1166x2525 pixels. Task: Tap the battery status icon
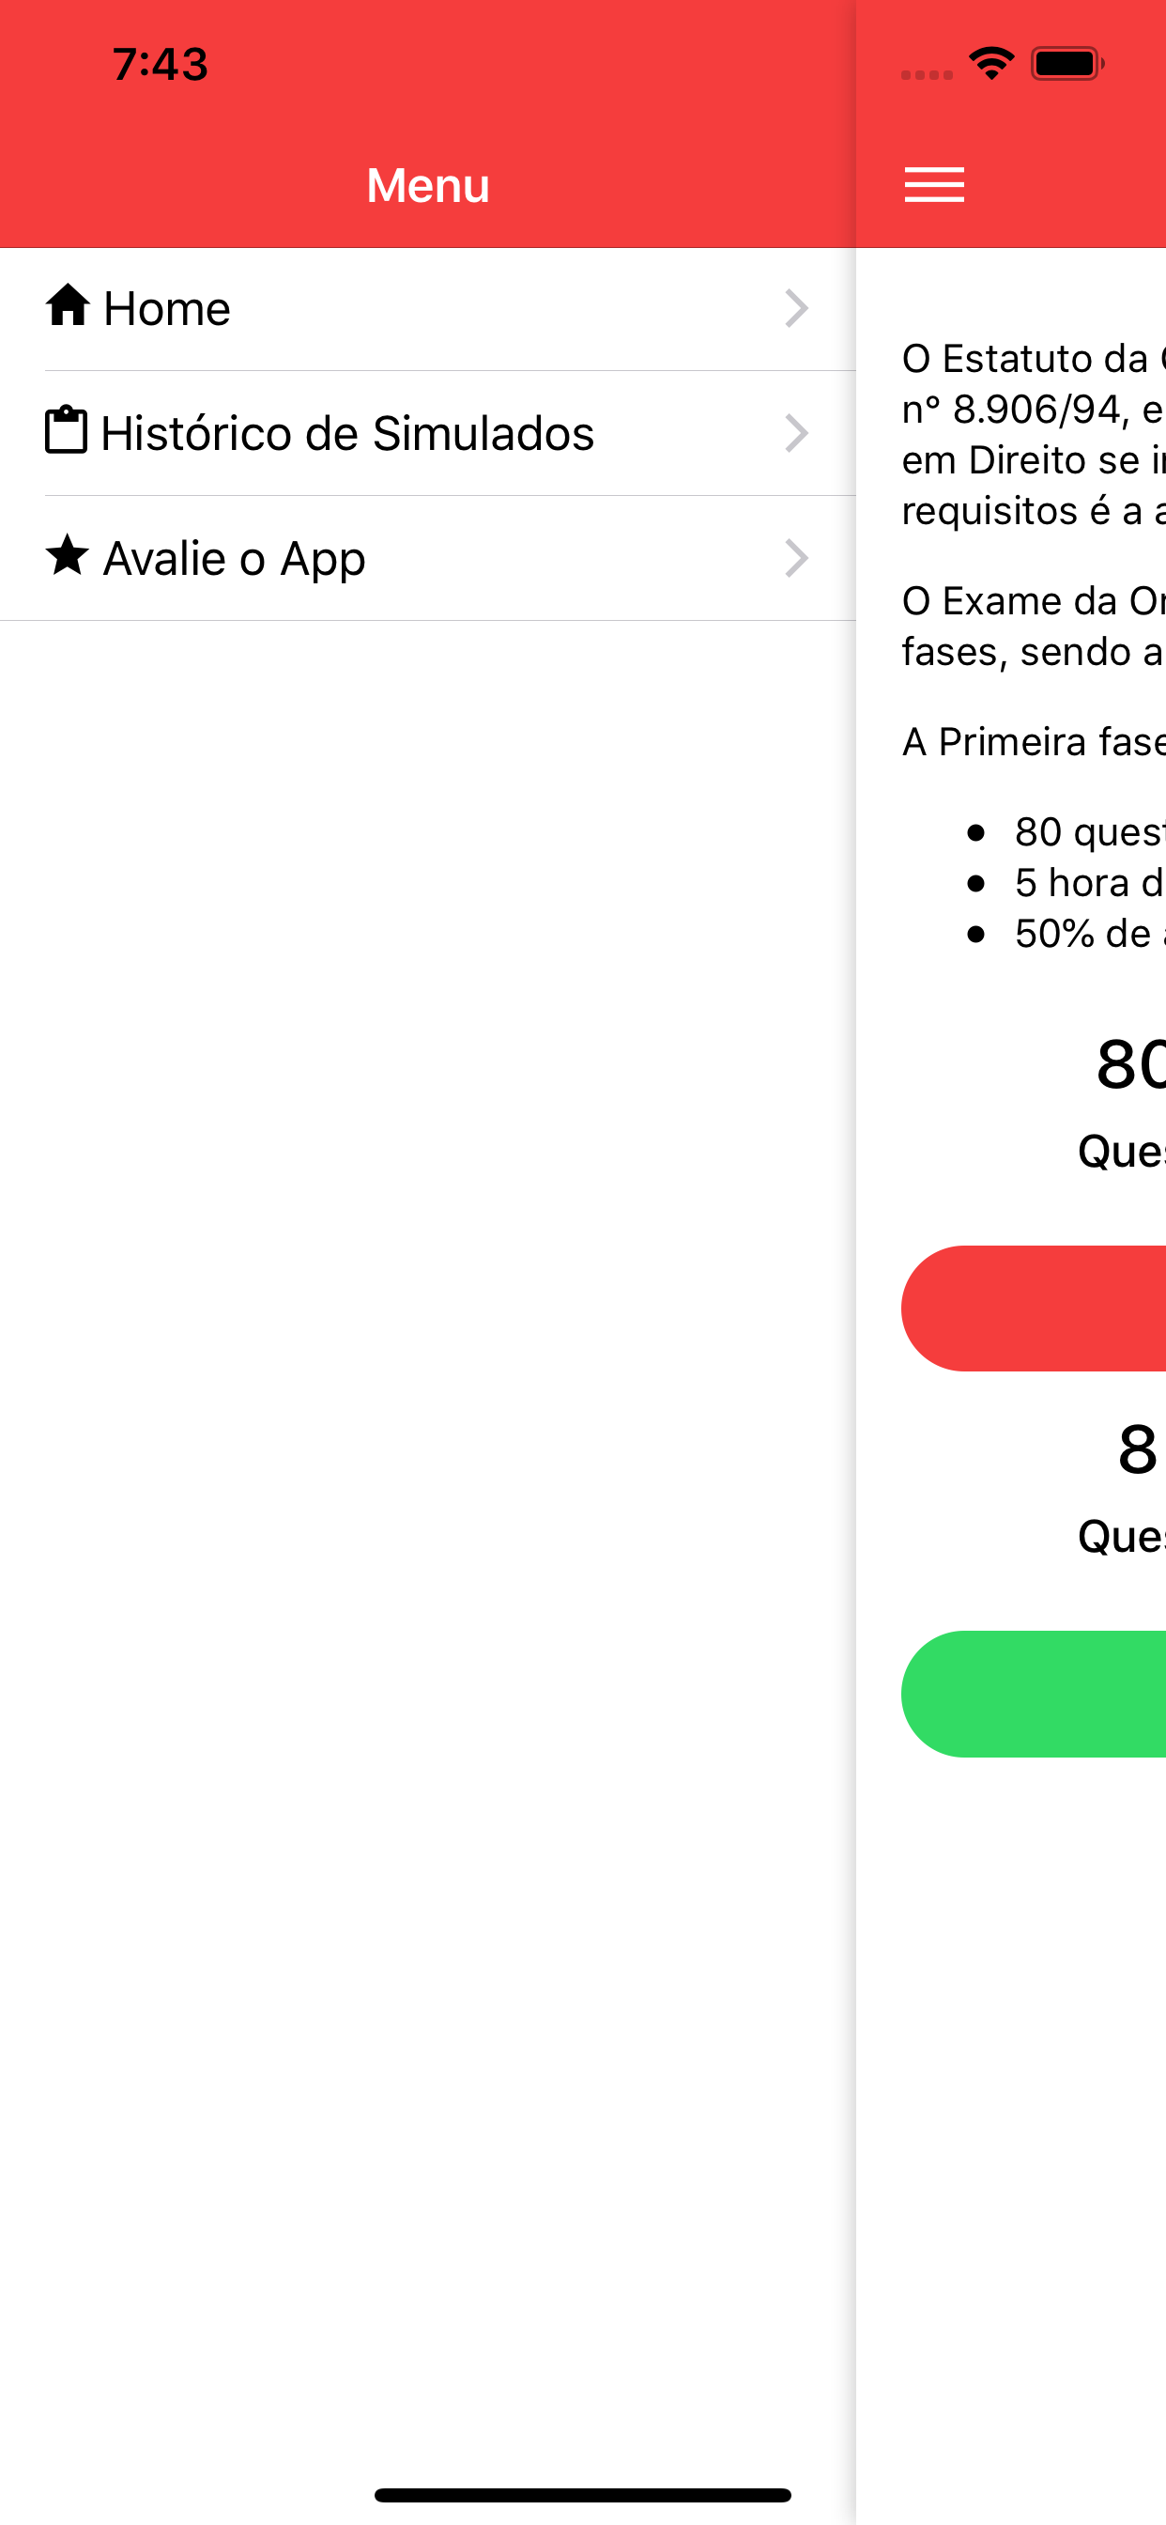click(x=1067, y=64)
